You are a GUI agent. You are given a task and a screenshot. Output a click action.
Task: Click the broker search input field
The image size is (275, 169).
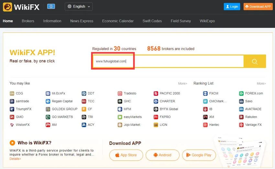(x=168, y=61)
